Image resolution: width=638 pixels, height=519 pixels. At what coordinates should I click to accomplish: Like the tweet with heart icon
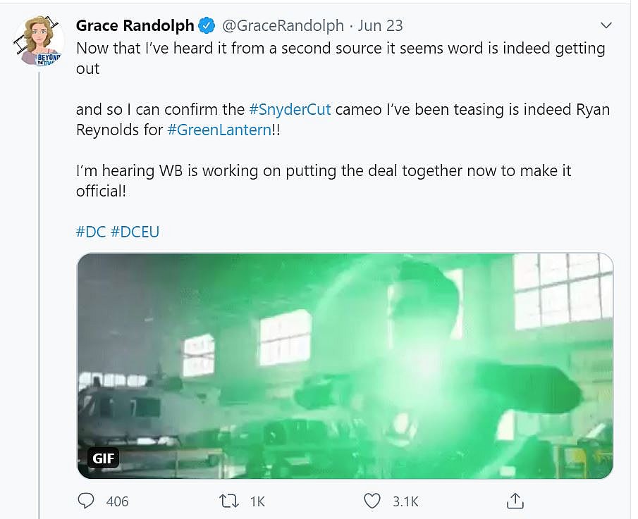point(372,501)
